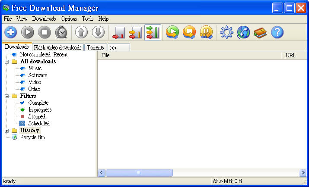Minimize the Free Download Manager window
The height and width of the screenshot is (187, 309).
coord(277,8)
